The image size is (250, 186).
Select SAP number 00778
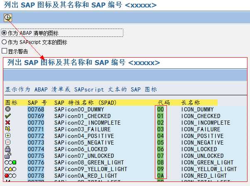pyautogui.click(x=36, y=176)
